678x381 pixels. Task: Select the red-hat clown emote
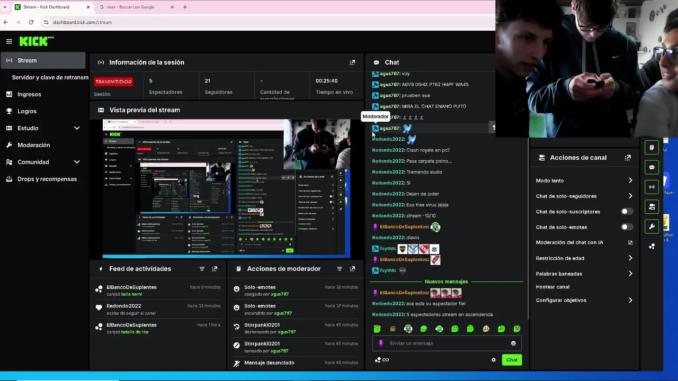(486, 329)
